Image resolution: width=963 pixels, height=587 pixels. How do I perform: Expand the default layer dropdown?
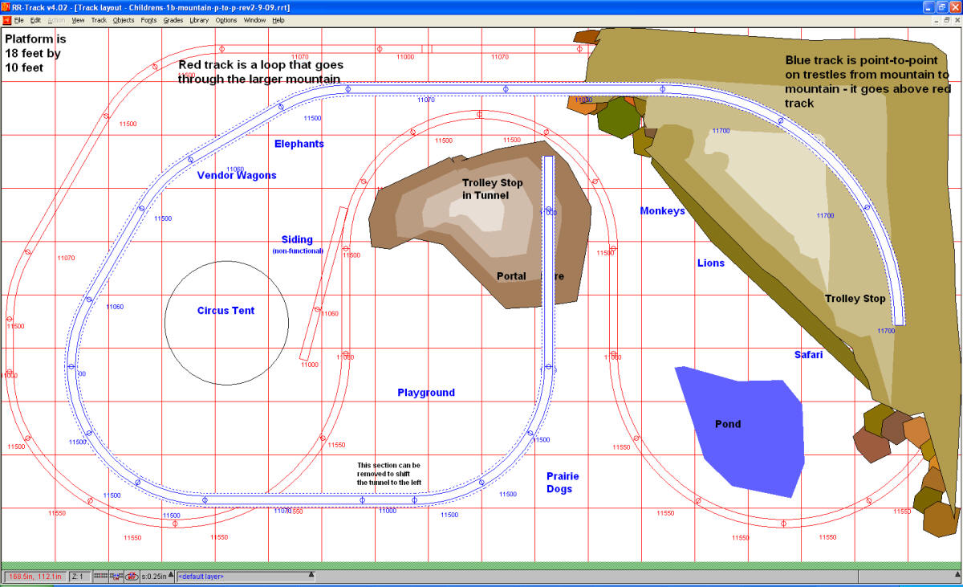(x=311, y=575)
